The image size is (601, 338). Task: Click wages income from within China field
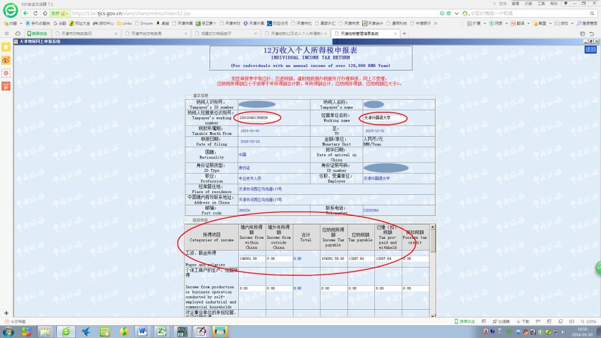[252, 259]
